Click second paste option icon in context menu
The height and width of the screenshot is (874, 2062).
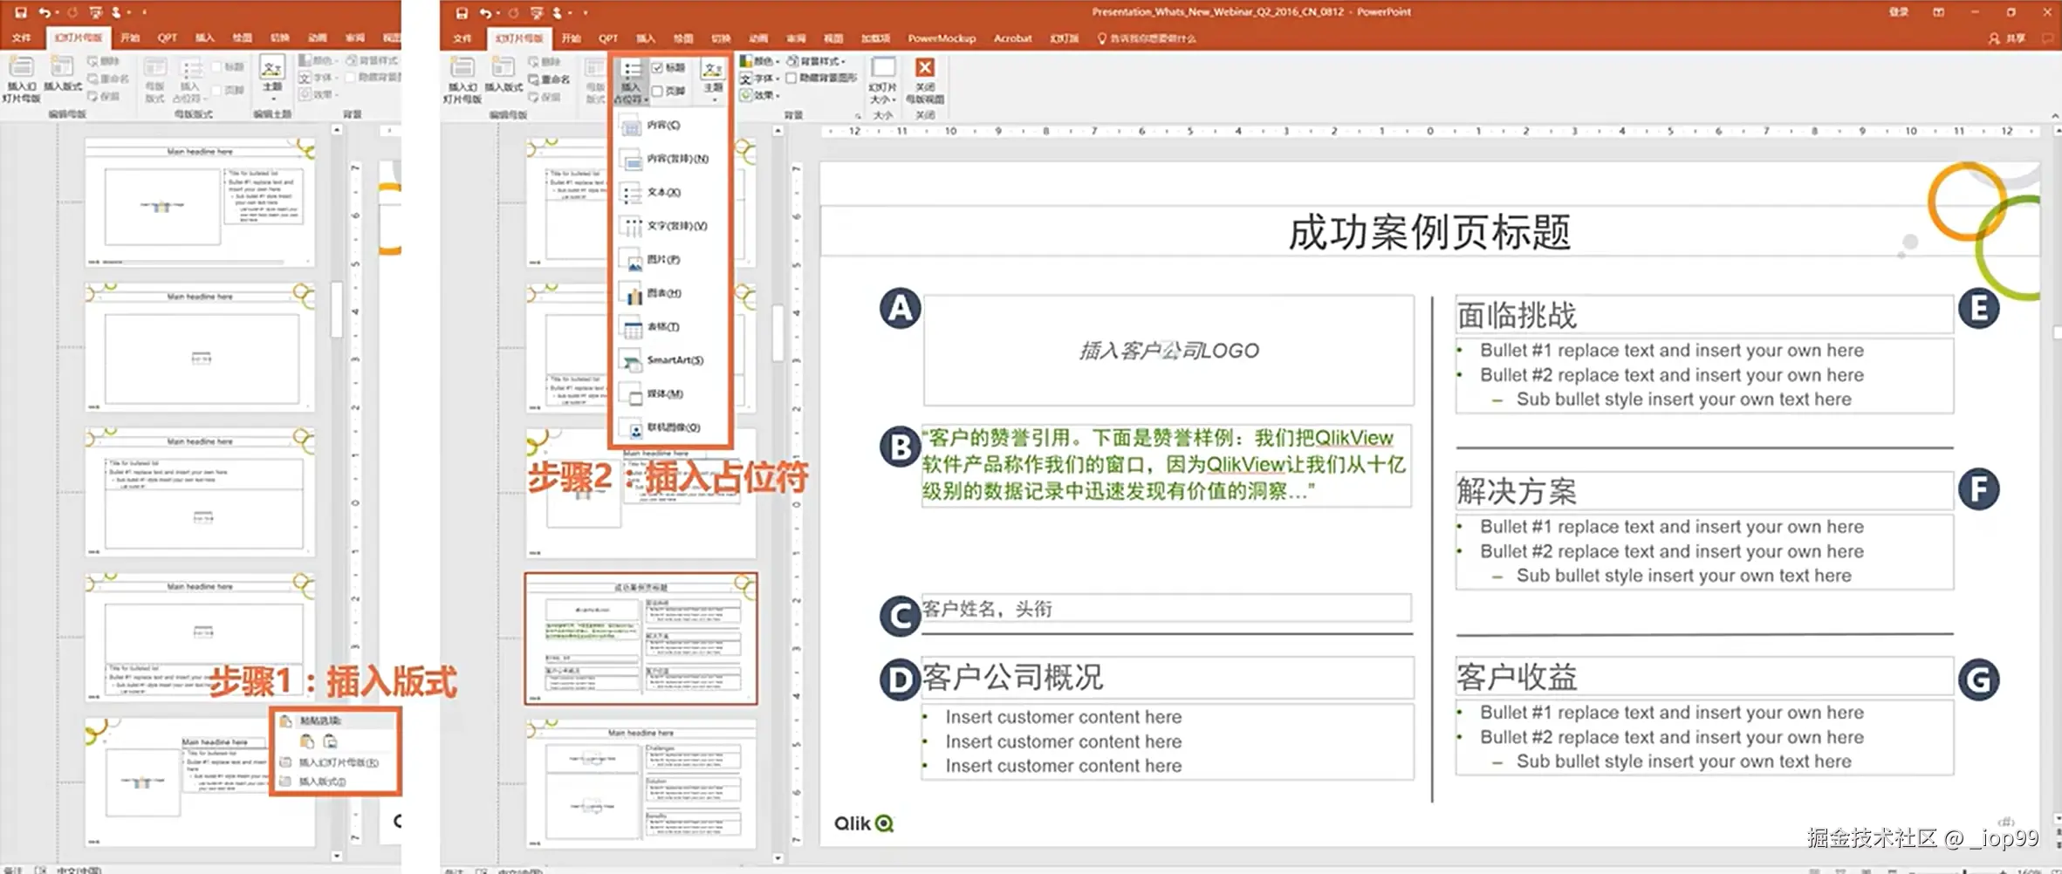[x=330, y=741]
